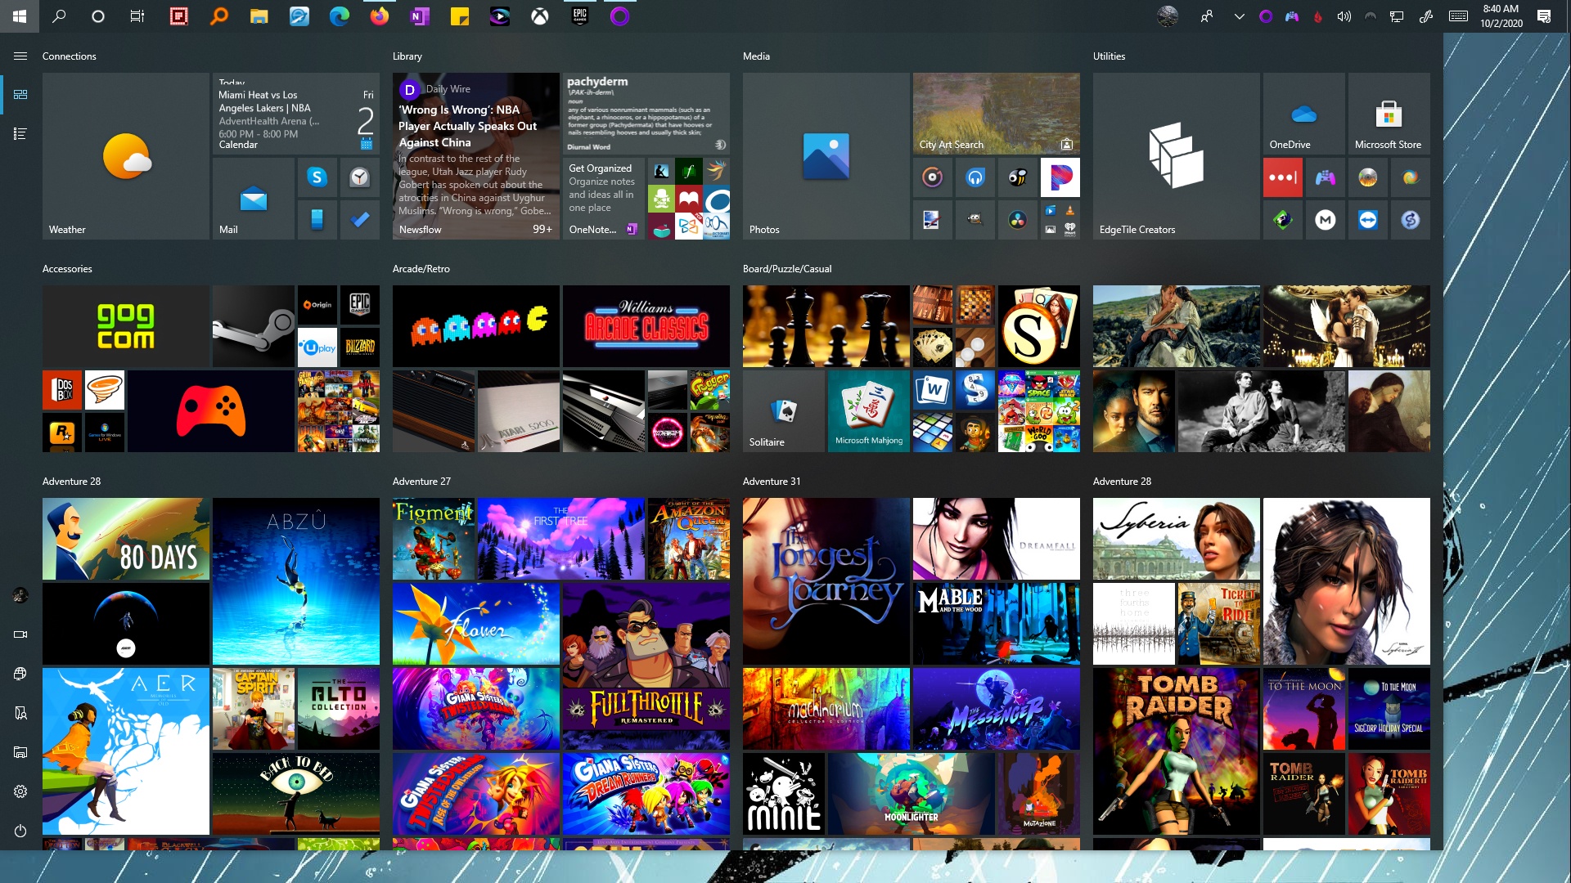Show hidden system tray icons chevron
Viewport: 1571px width, 883px height.
point(1239,16)
